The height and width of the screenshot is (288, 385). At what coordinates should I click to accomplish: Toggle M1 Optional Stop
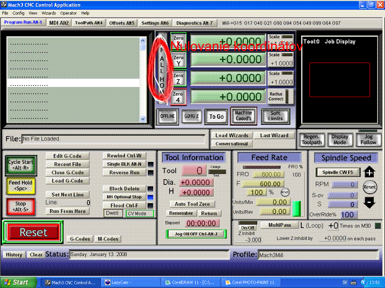point(124,197)
